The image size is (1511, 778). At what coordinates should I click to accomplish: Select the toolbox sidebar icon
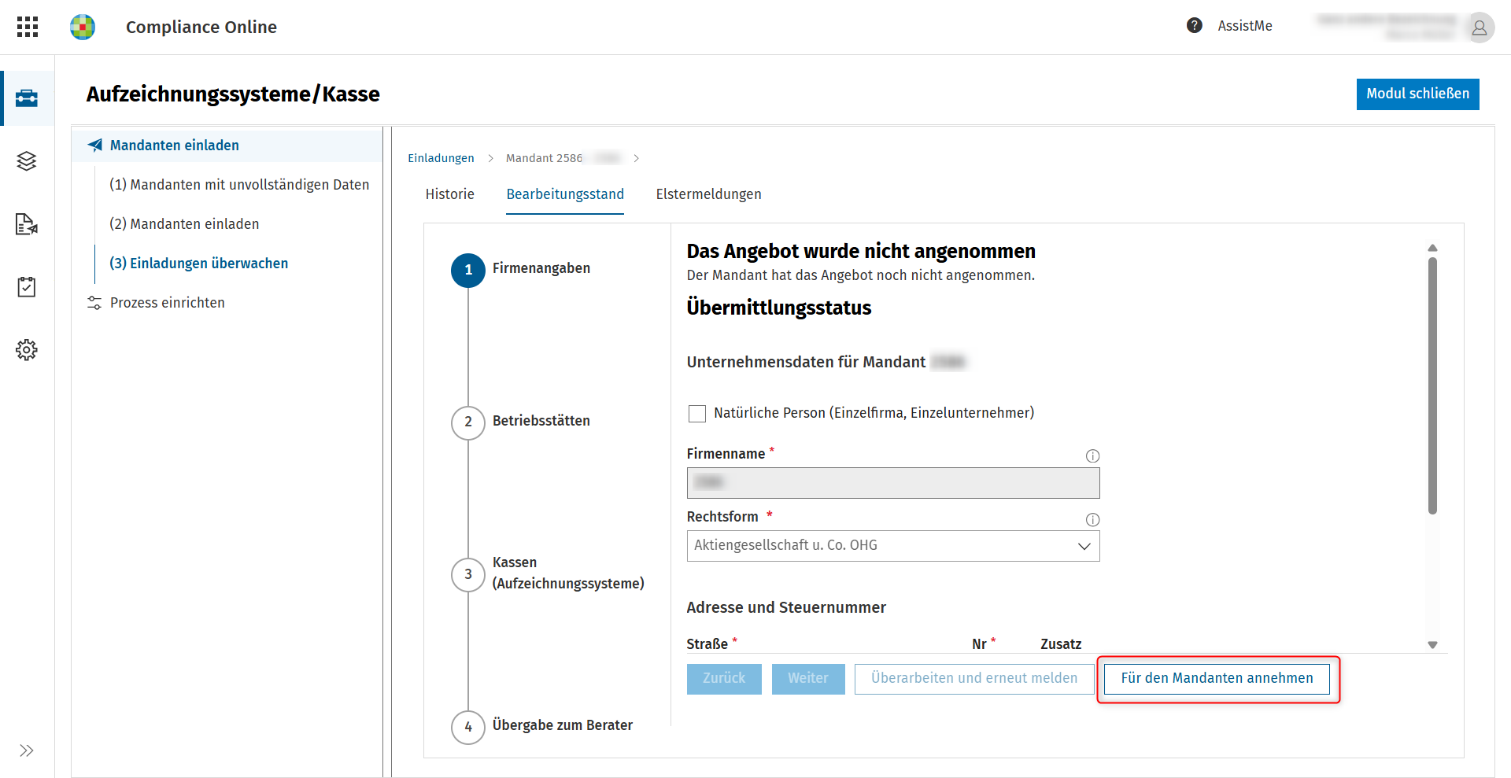27,98
